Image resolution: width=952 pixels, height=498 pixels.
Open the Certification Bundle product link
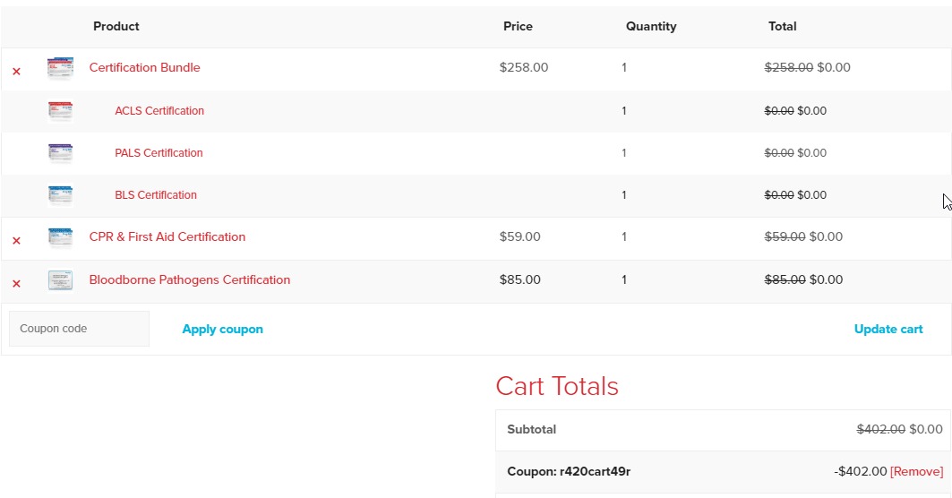(144, 68)
